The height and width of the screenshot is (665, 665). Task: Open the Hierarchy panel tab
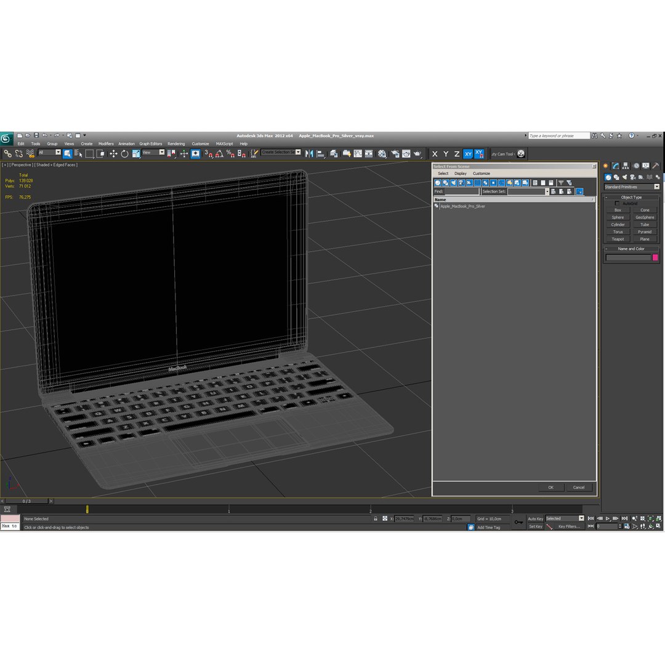click(x=626, y=166)
